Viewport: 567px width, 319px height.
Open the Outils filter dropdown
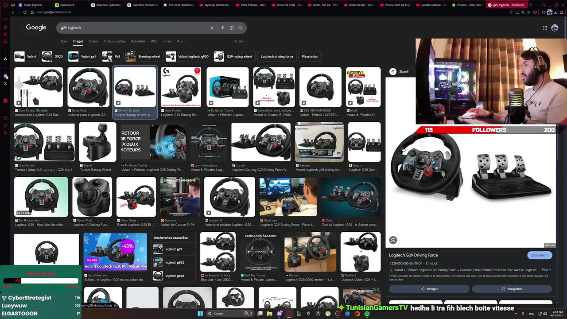pyautogui.click(x=240, y=41)
